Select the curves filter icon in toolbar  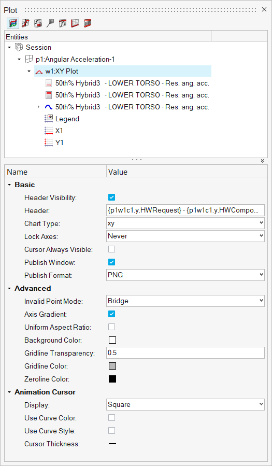[x=13, y=23]
